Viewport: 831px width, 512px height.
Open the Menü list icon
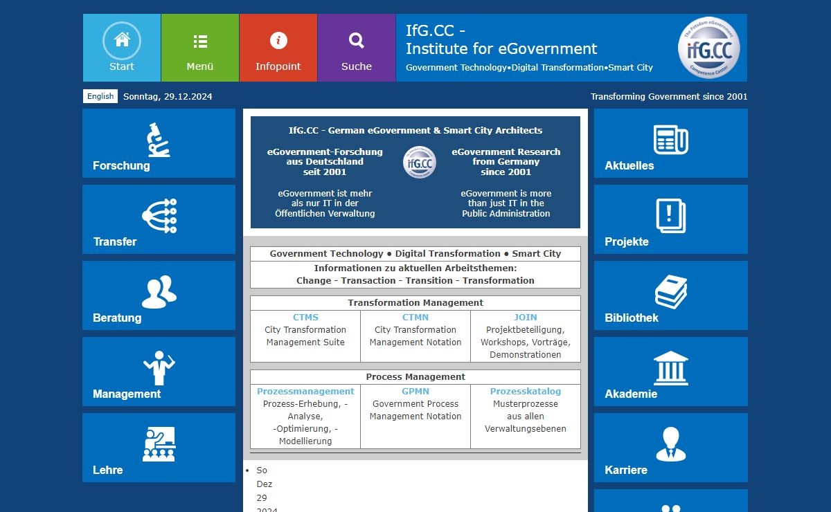[x=200, y=42]
